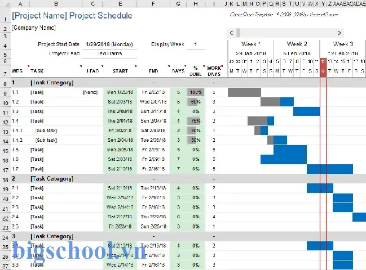Click the blue Gantt bar of task 1.7
The height and width of the screenshot is (270, 366).
pos(330,169)
